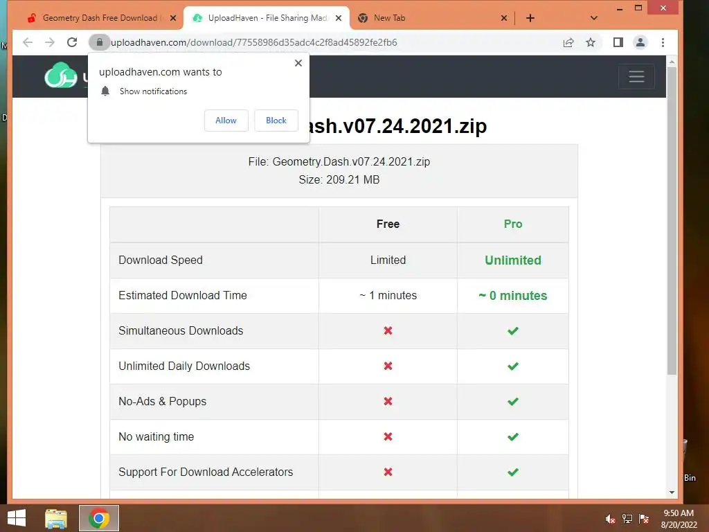Open the Action Center flag icon

(x=644, y=519)
